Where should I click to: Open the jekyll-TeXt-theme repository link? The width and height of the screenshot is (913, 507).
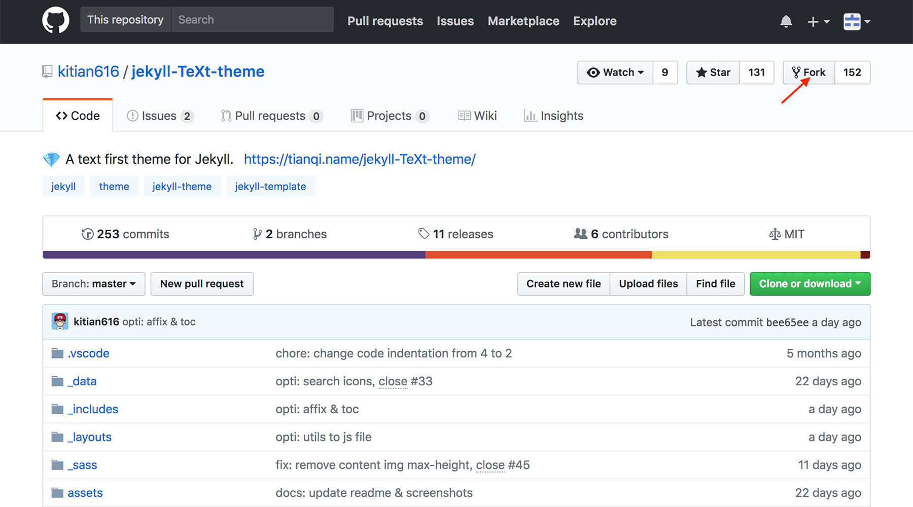pyautogui.click(x=198, y=71)
